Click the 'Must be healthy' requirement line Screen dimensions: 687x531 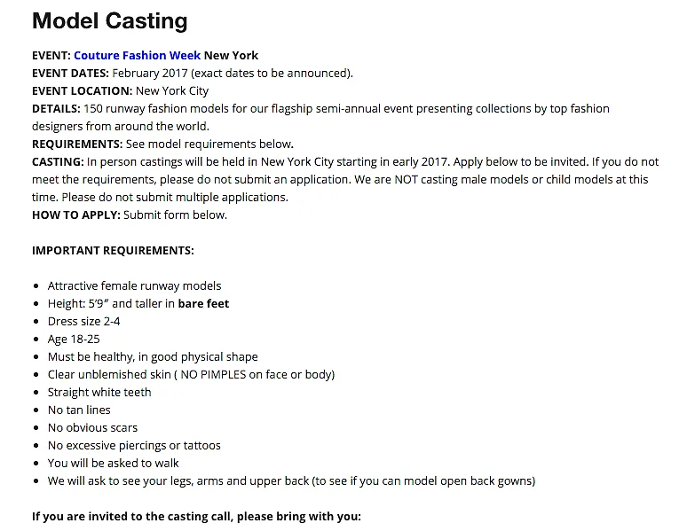click(153, 356)
